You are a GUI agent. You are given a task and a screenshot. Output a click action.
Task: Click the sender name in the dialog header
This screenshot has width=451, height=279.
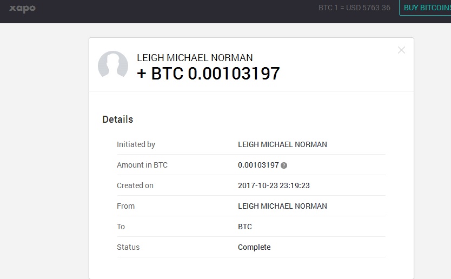tap(195, 58)
